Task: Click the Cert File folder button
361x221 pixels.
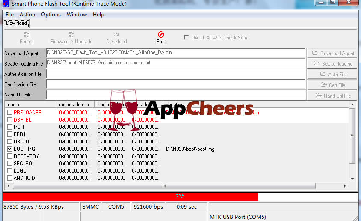Action: (x=333, y=85)
